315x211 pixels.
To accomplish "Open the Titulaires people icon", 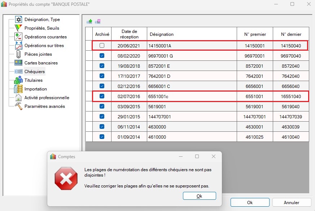I will tap(18, 80).
